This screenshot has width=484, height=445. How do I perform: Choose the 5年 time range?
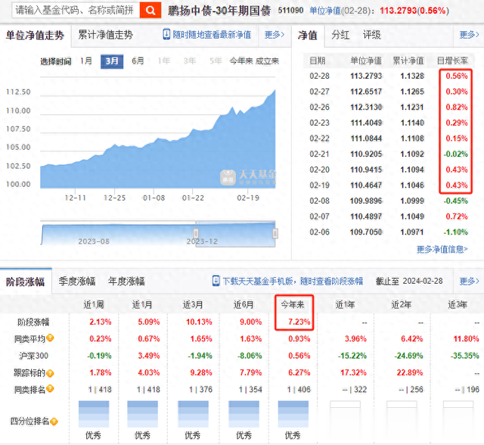(x=216, y=61)
